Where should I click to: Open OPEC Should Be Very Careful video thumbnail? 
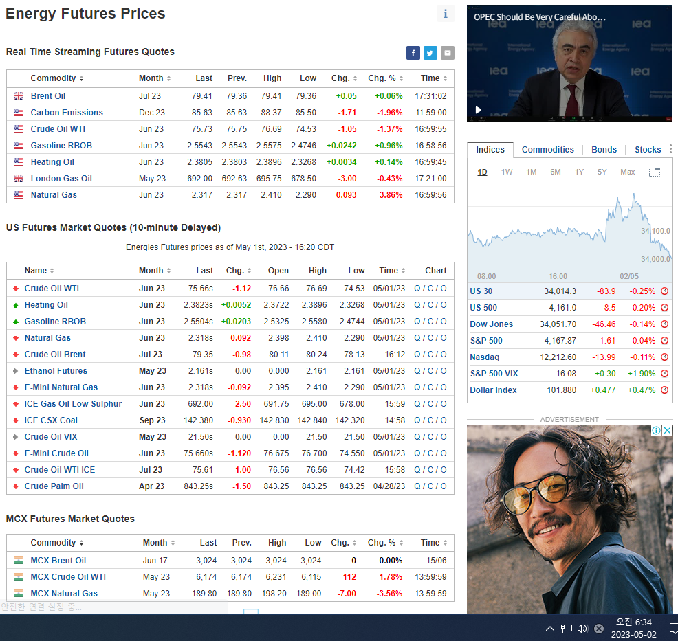[x=569, y=63]
